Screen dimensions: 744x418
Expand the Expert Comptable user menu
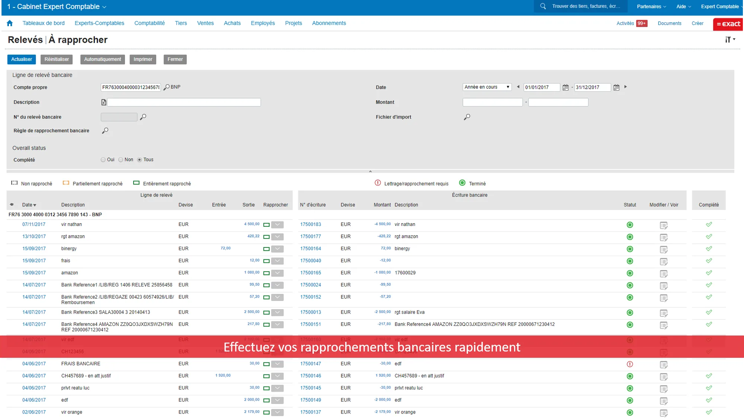click(x=721, y=7)
